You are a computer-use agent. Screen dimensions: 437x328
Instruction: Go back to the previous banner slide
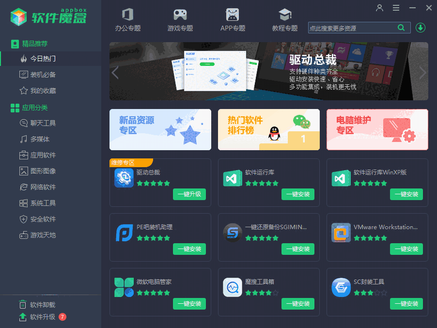115,72
